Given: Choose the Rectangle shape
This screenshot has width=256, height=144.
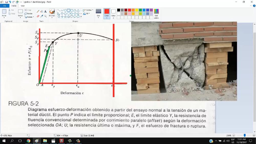Looking at the screenshot, I should pos(68,10).
